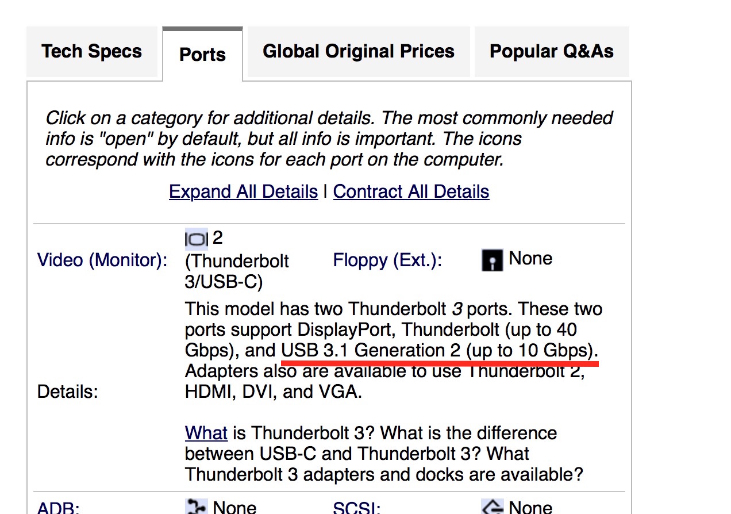Click the Contract All Details link

tap(411, 191)
